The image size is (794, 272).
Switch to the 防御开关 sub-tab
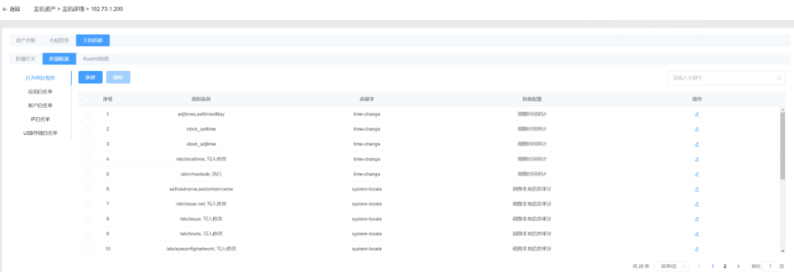coord(25,59)
